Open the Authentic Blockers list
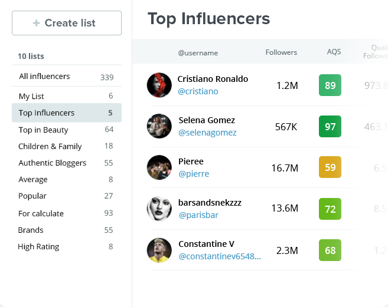The height and width of the screenshot is (307, 388). pyautogui.click(x=52, y=163)
